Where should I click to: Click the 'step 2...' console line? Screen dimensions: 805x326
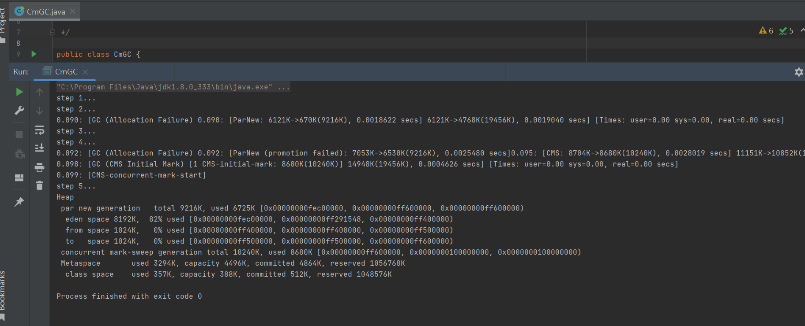76,109
